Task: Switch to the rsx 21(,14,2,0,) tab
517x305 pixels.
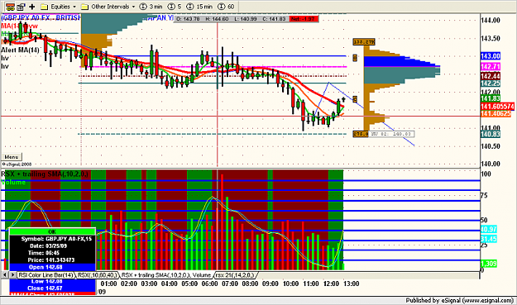Action: pyautogui.click(x=235, y=275)
